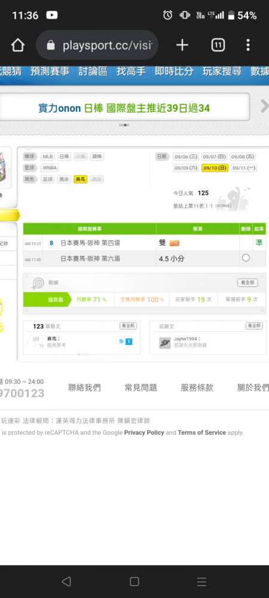Tap the Android recent apps icon
This screenshot has height=598, width=269.
click(201, 581)
